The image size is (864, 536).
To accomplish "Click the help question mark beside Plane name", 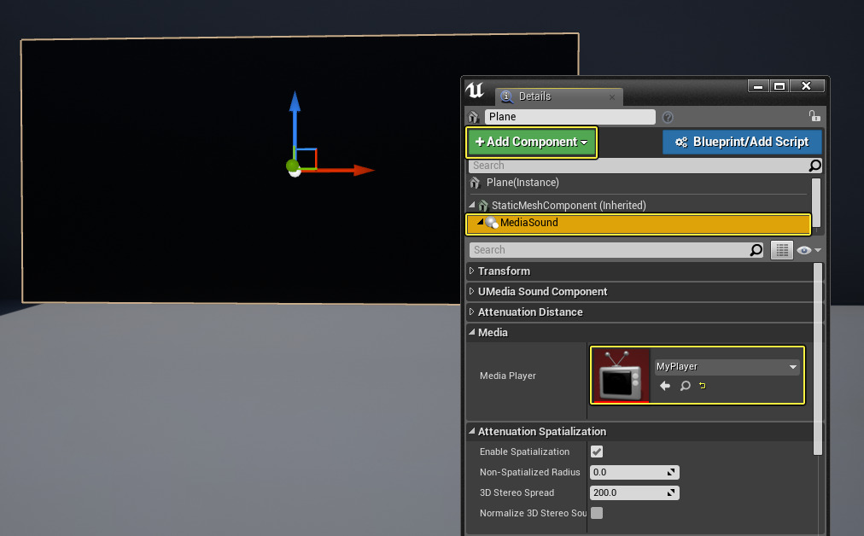I will click(668, 117).
